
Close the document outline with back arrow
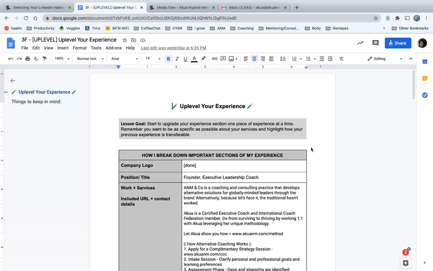coord(13,81)
